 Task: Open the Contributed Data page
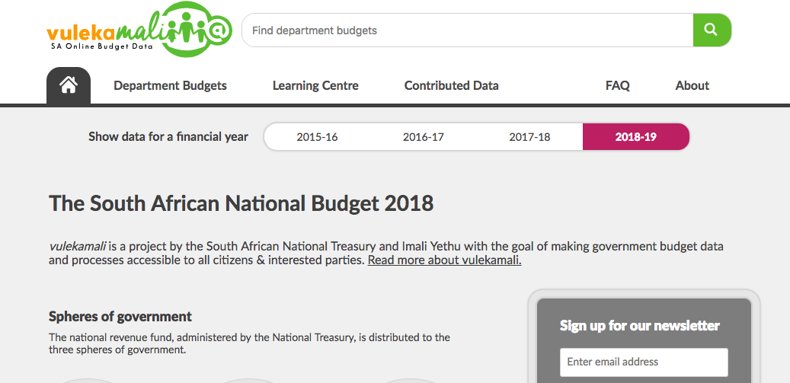452,85
